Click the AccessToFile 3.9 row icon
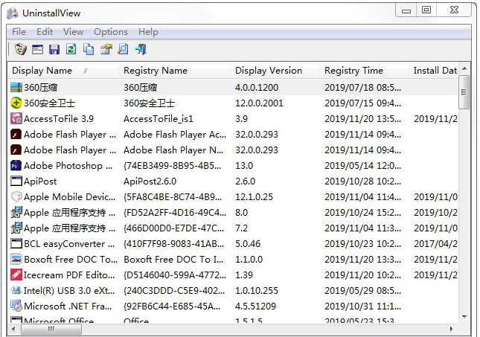Image resolution: width=480 pixels, height=337 pixels. 16,119
